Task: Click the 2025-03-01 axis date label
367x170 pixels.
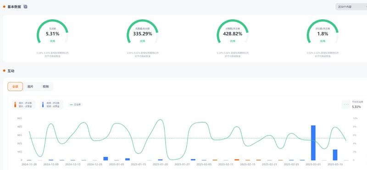Action: [313, 165]
